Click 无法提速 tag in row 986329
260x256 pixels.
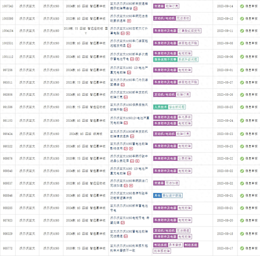[x=183, y=231]
